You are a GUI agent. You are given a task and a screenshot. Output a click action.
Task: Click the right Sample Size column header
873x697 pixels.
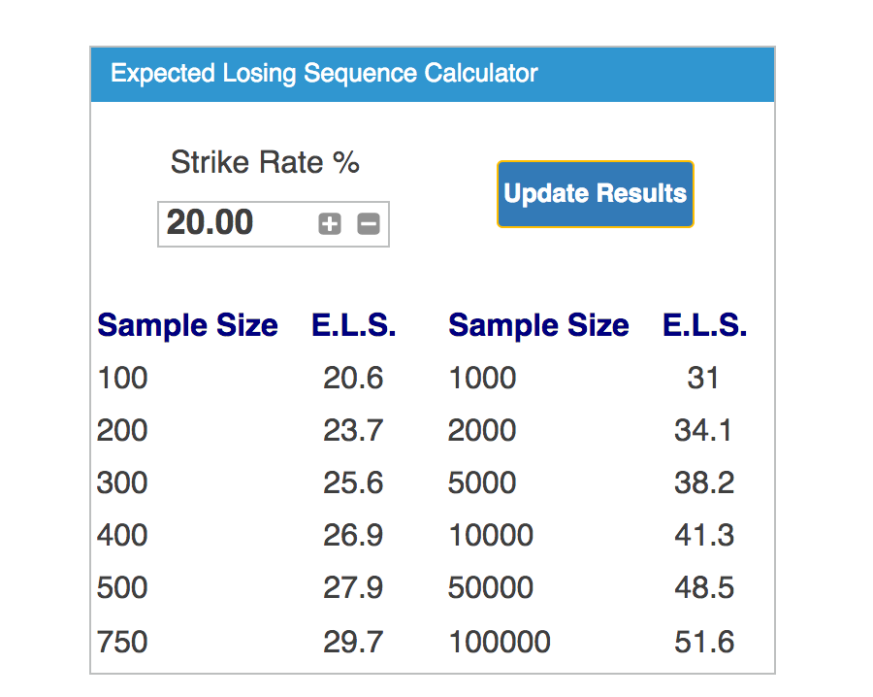point(539,325)
